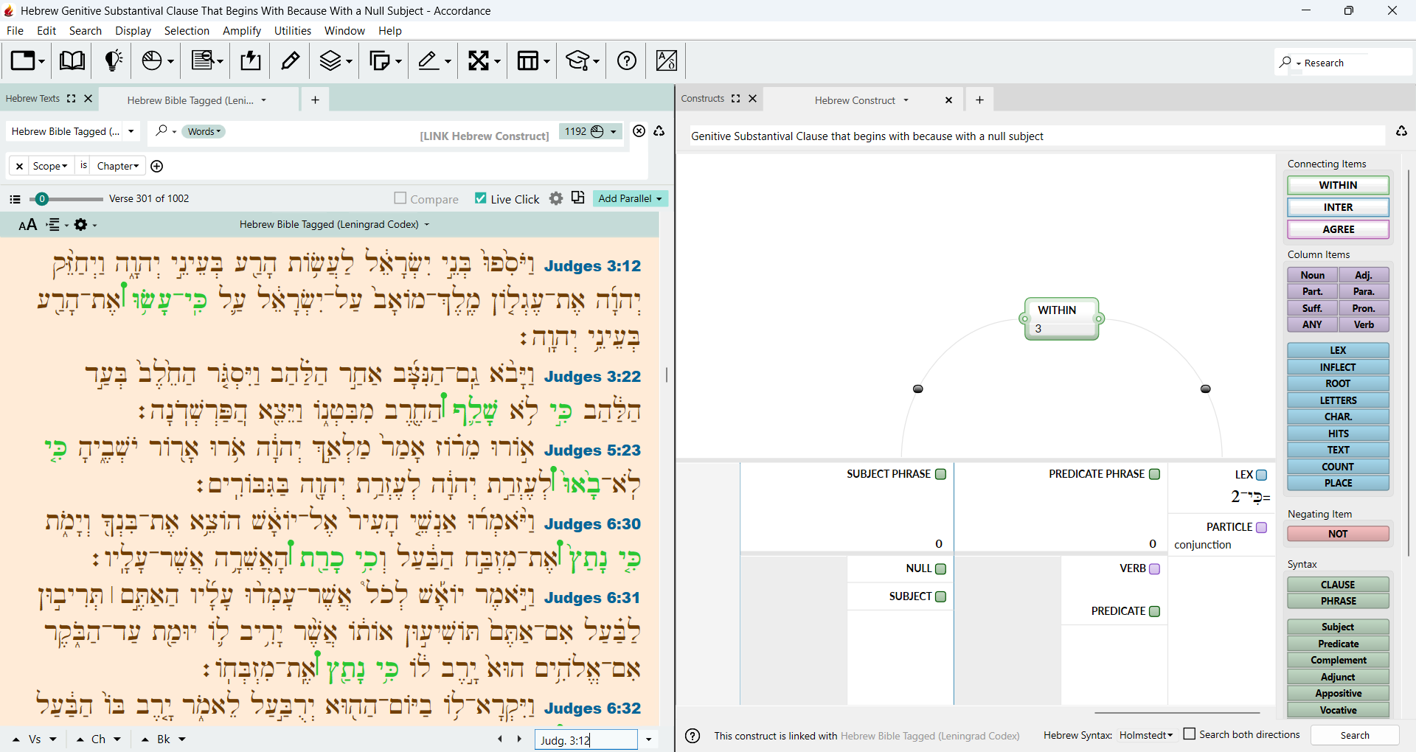Add search criterion with plus circle icon

click(x=157, y=166)
